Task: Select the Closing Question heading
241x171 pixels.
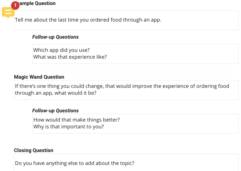Action: [x=34, y=150]
